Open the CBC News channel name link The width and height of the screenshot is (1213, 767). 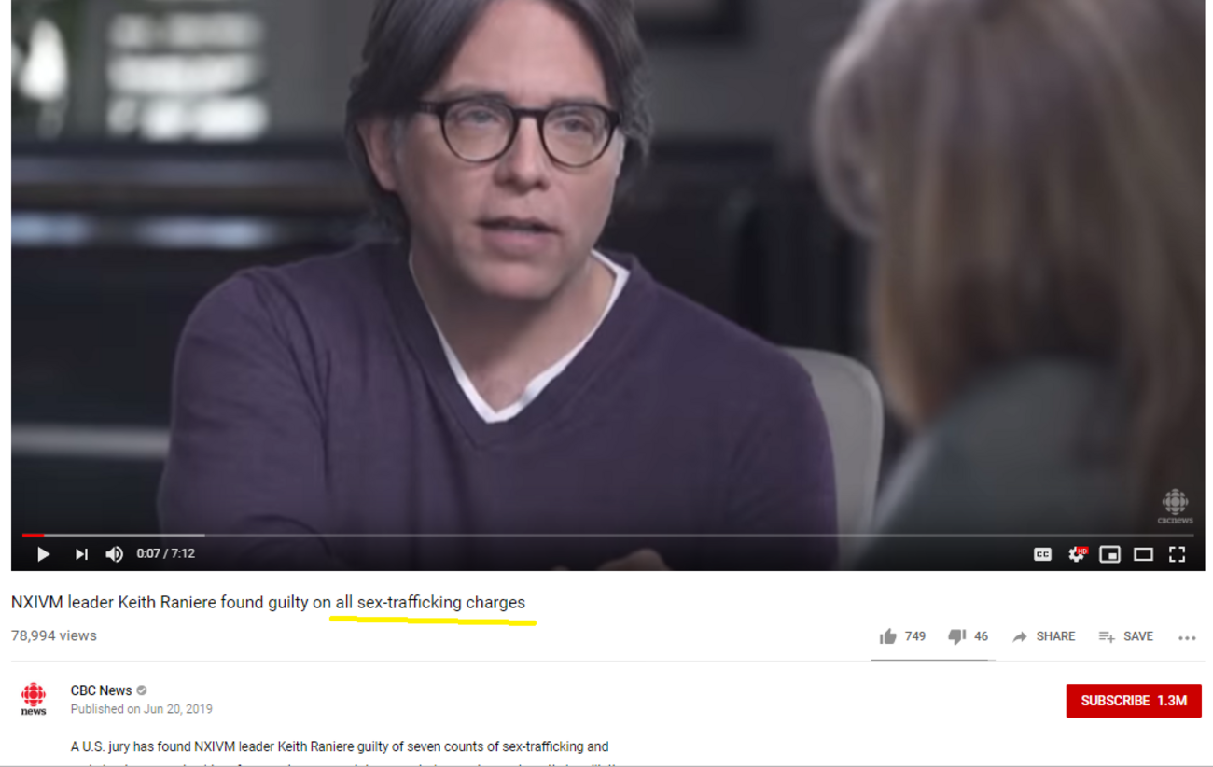101,690
